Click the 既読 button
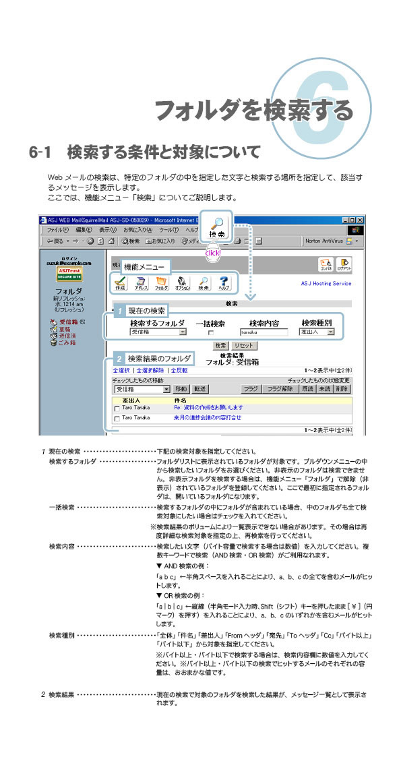The height and width of the screenshot is (757, 401). click(307, 389)
